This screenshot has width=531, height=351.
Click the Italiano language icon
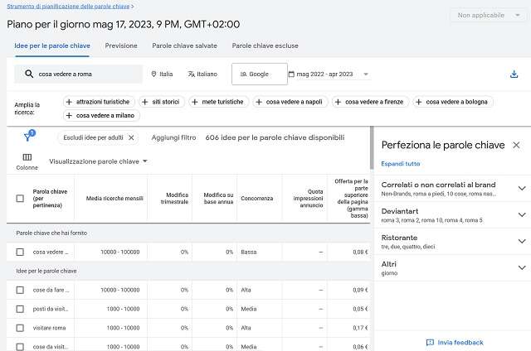click(192, 75)
